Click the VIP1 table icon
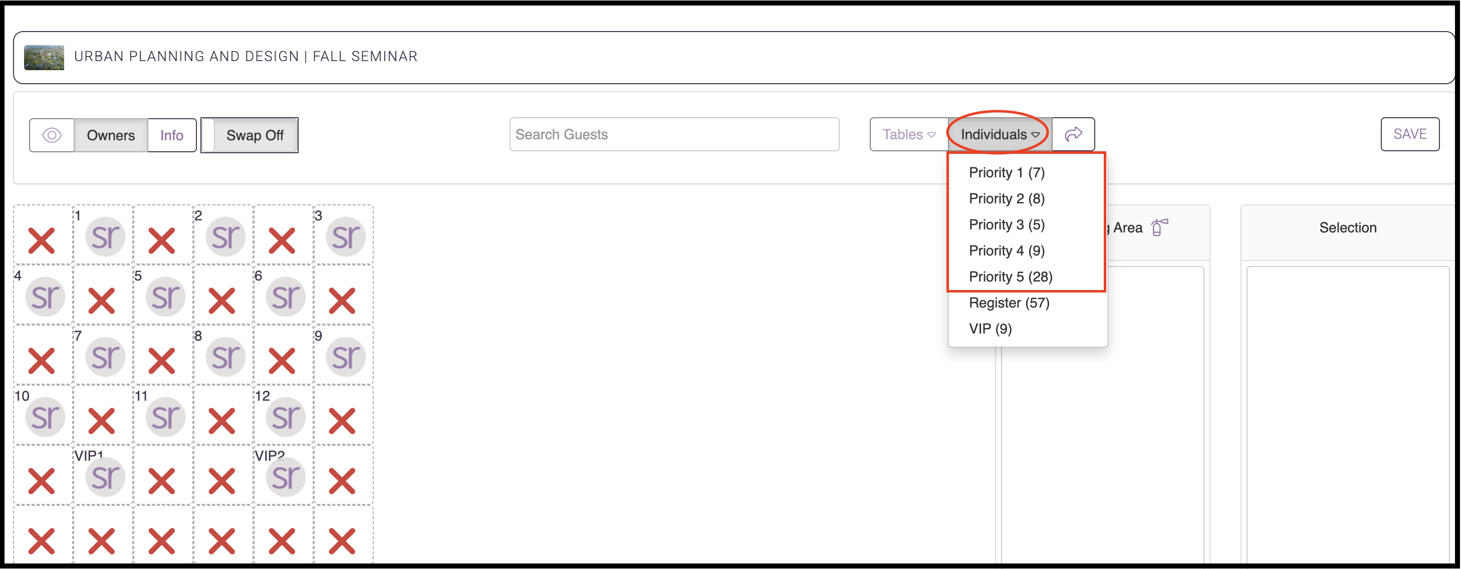This screenshot has width=1461, height=569. 105,477
